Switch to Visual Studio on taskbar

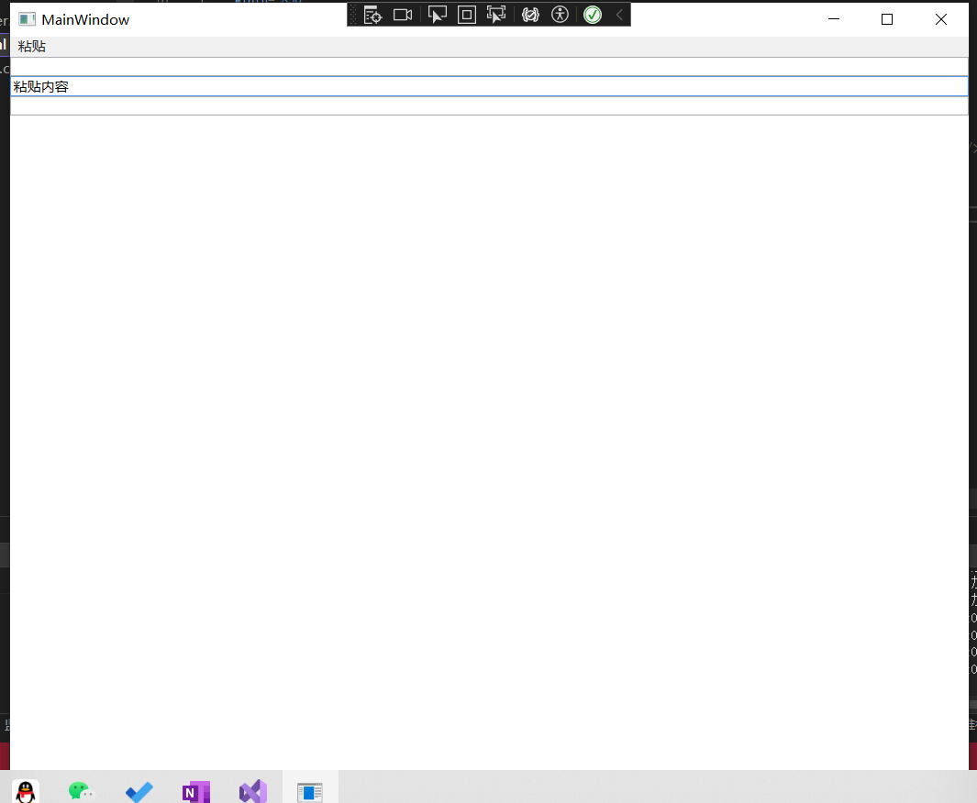pyautogui.click(x=253, y=792)
